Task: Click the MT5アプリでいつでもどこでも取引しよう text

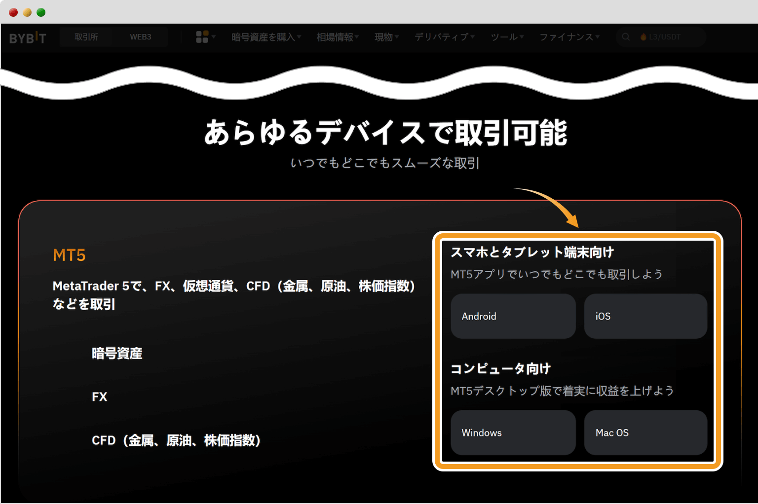Action: coord(557,274)
